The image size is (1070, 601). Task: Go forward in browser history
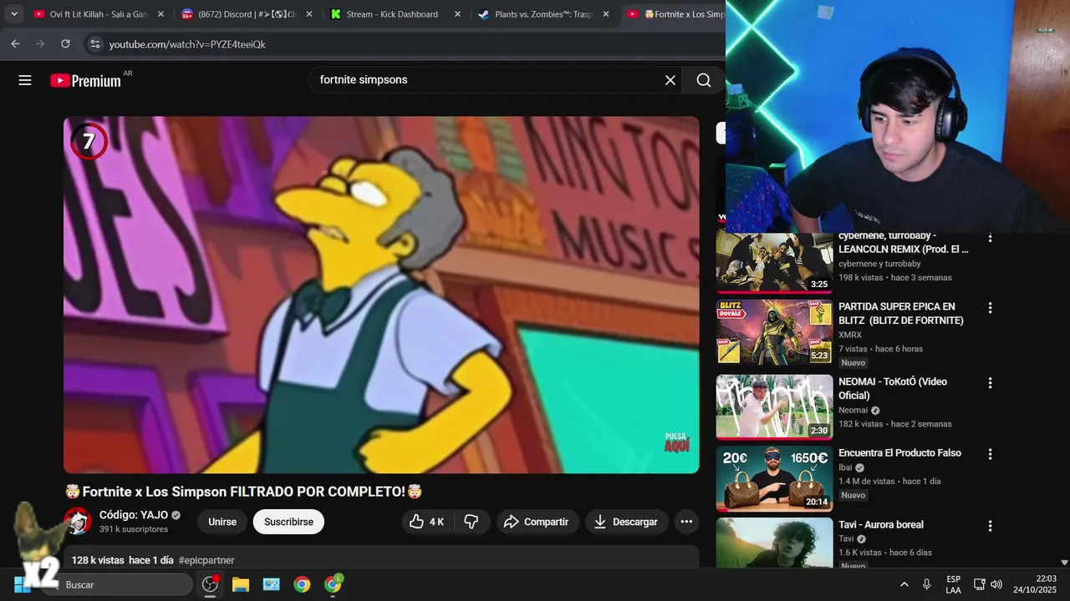[40, 44]
